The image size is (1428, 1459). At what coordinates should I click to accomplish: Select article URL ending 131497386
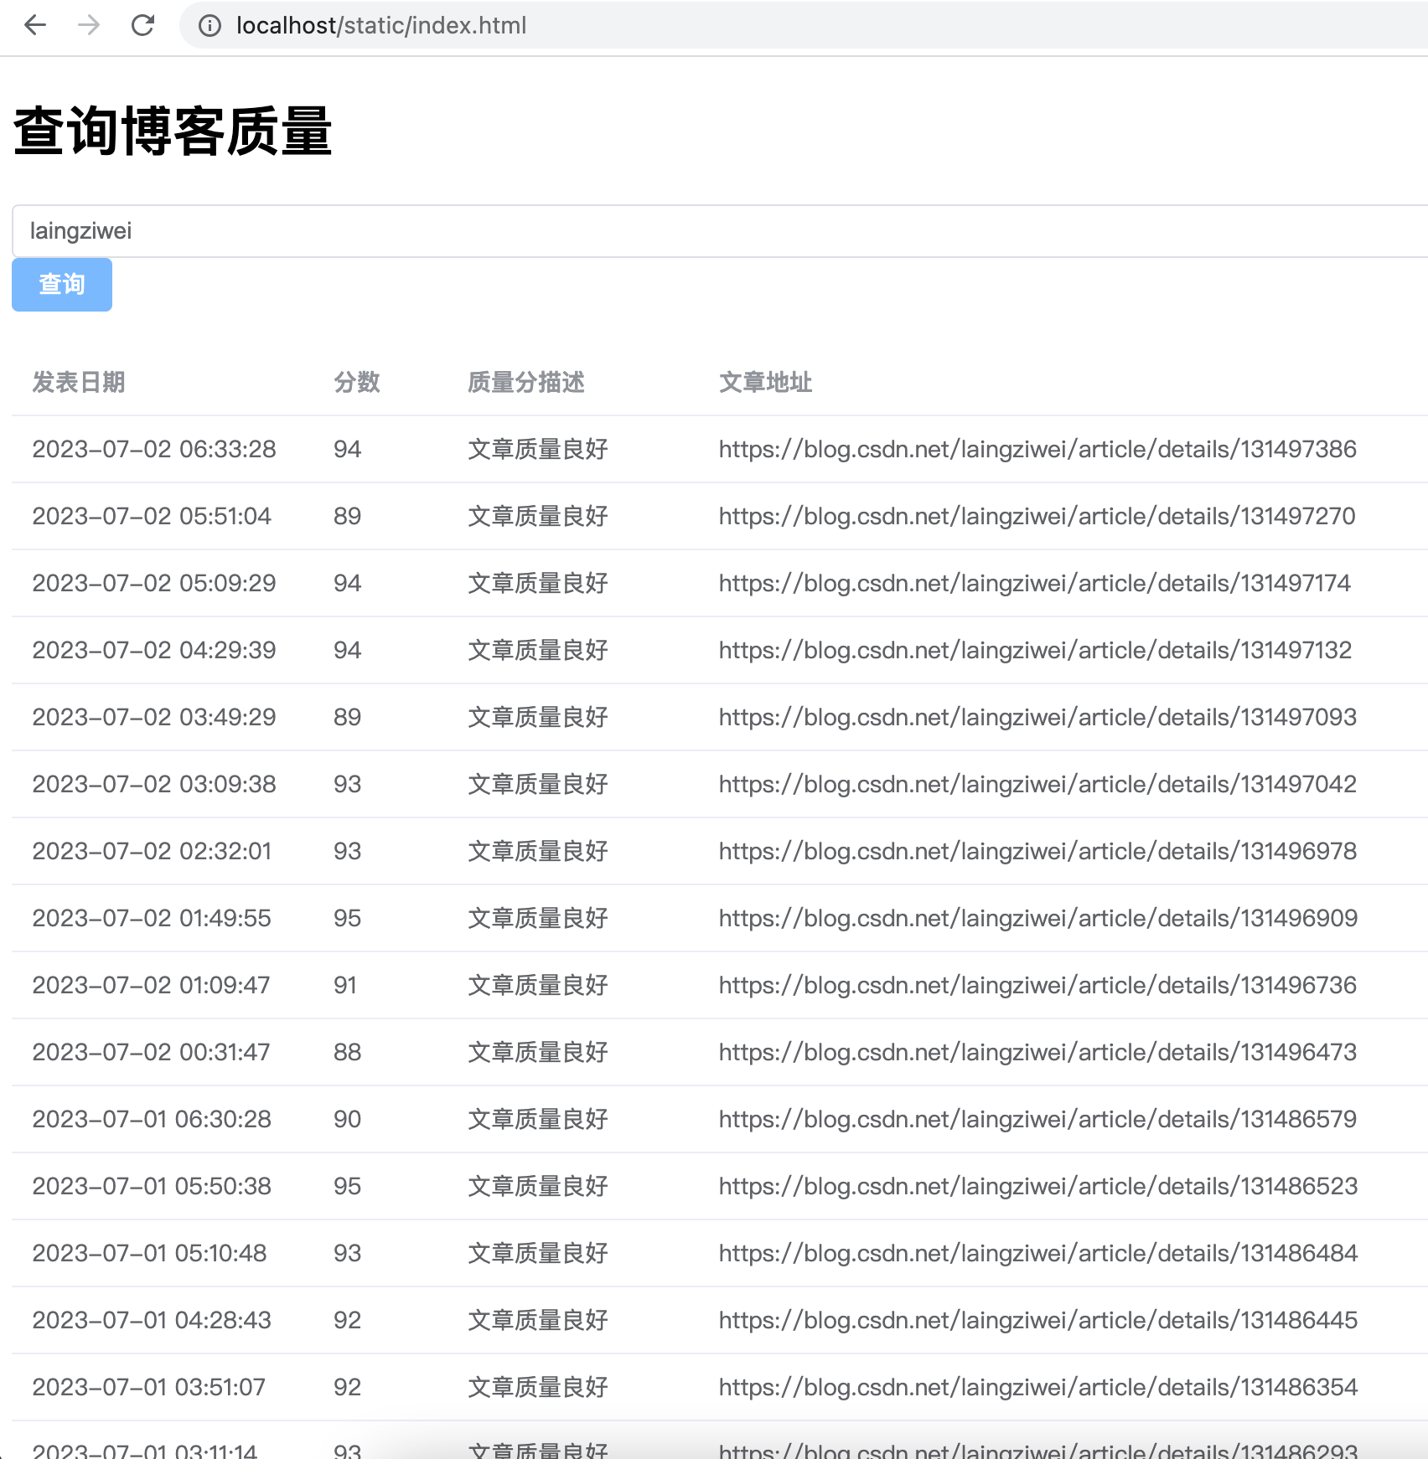tap(1037, 450)
